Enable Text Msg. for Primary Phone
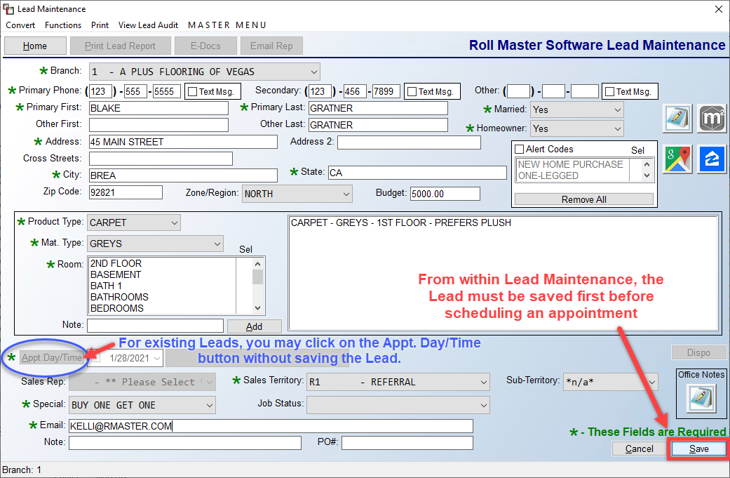 192,92
